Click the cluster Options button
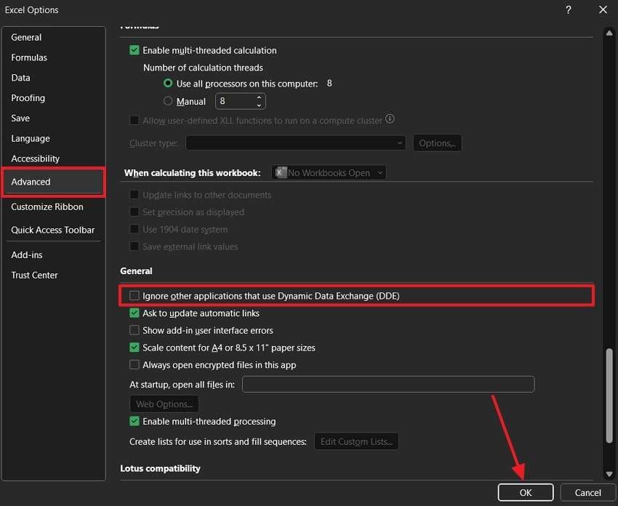618x506 pixels. [x=437, y=142]
